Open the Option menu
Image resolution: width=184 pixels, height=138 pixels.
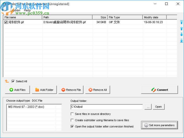(15, 10)
